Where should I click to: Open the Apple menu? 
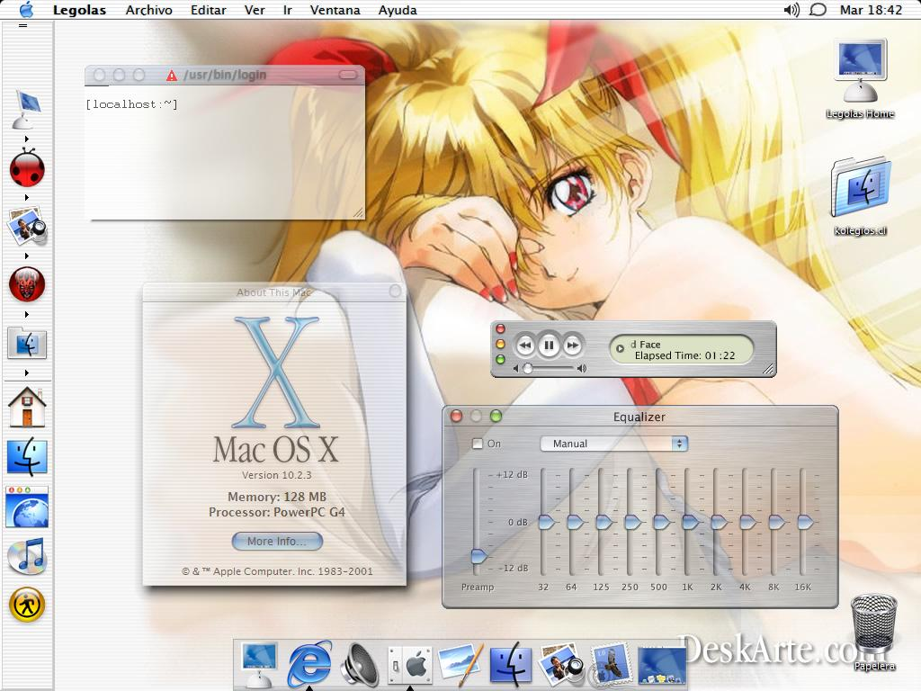[26, 9]
